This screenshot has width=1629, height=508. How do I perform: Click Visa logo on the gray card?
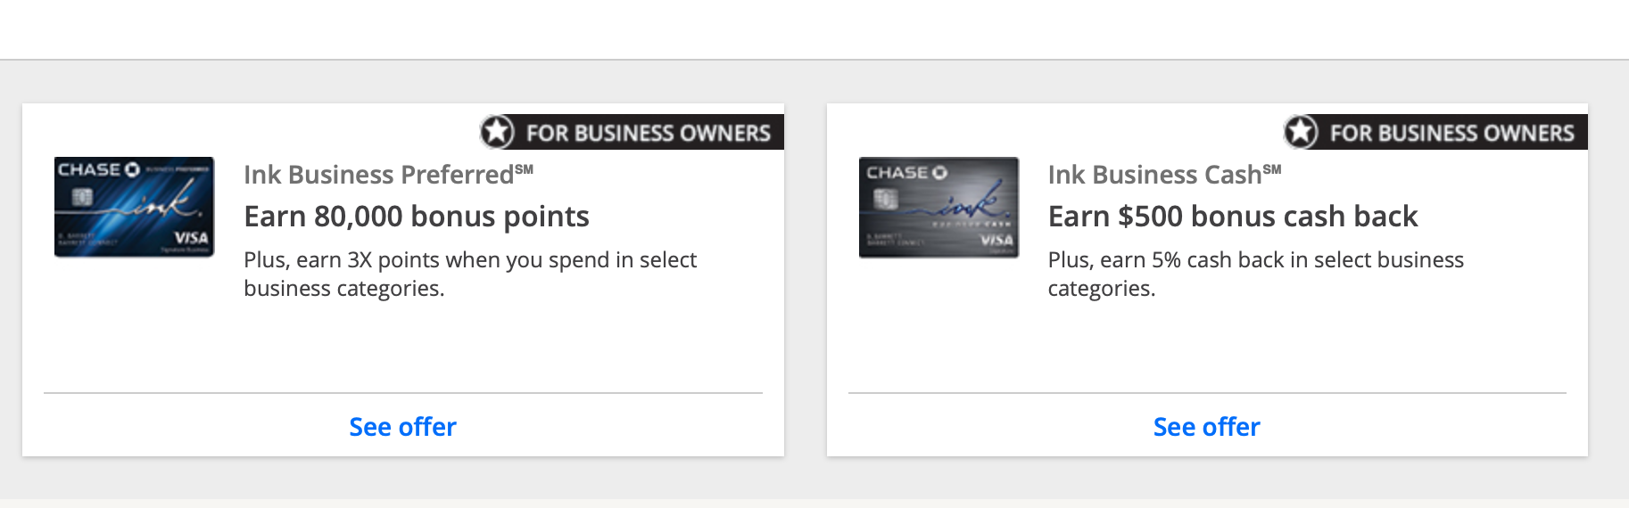click(996, 240)
